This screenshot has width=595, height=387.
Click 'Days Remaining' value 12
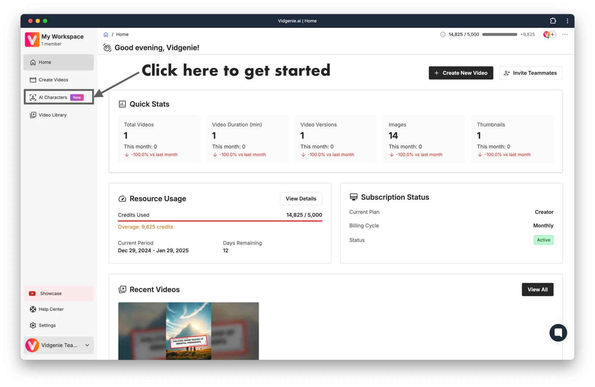[x=226, y=251]
